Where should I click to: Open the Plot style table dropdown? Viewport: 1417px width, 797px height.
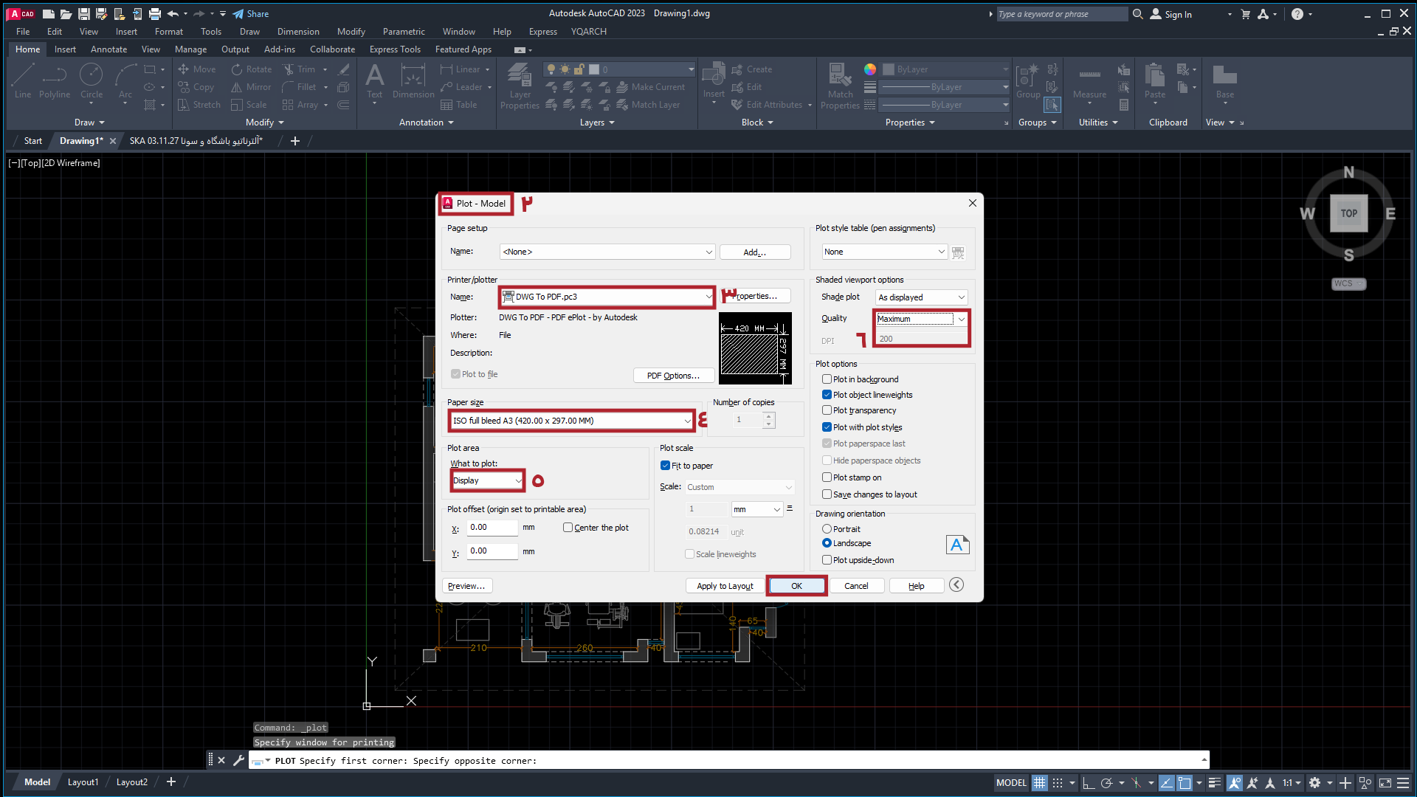pos(884,252)
